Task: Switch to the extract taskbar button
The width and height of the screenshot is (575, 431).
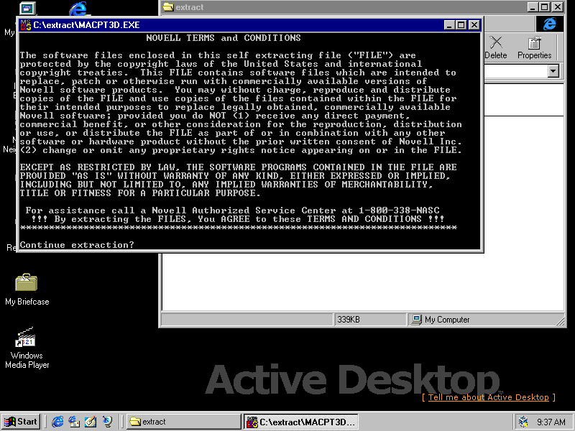Action: coord(184,422)
